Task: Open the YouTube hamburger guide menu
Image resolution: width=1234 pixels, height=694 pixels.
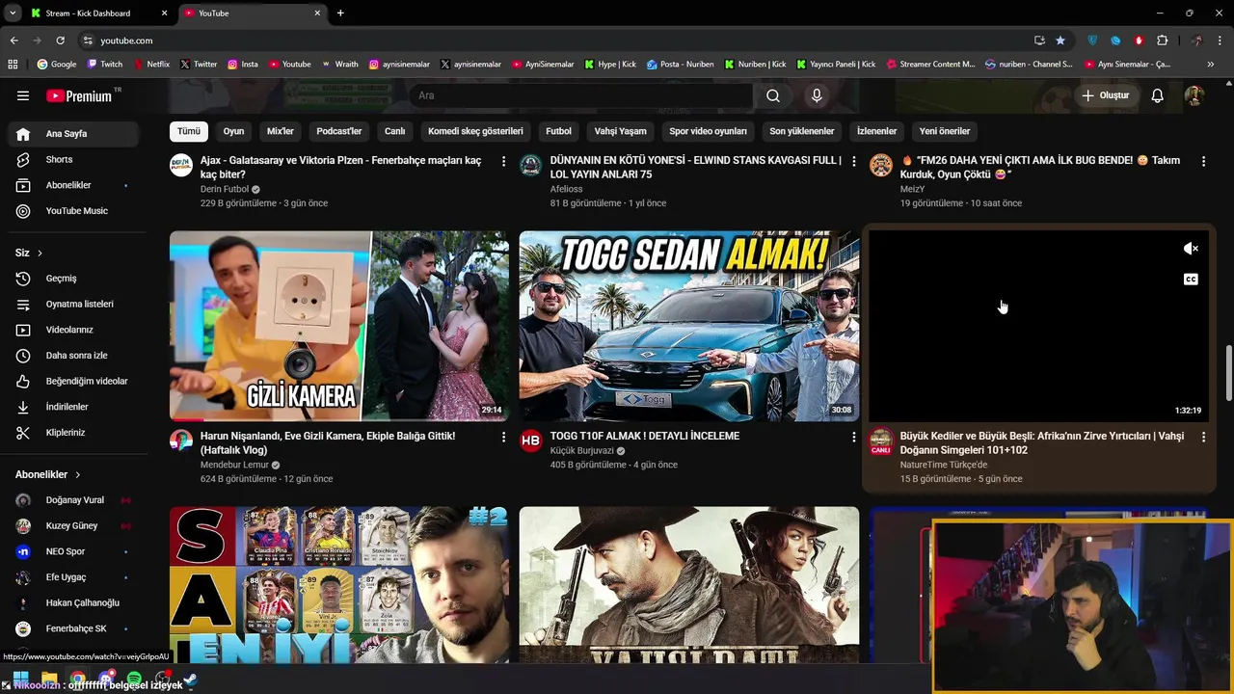Action: pyautogui.click(x=23, y=95)
